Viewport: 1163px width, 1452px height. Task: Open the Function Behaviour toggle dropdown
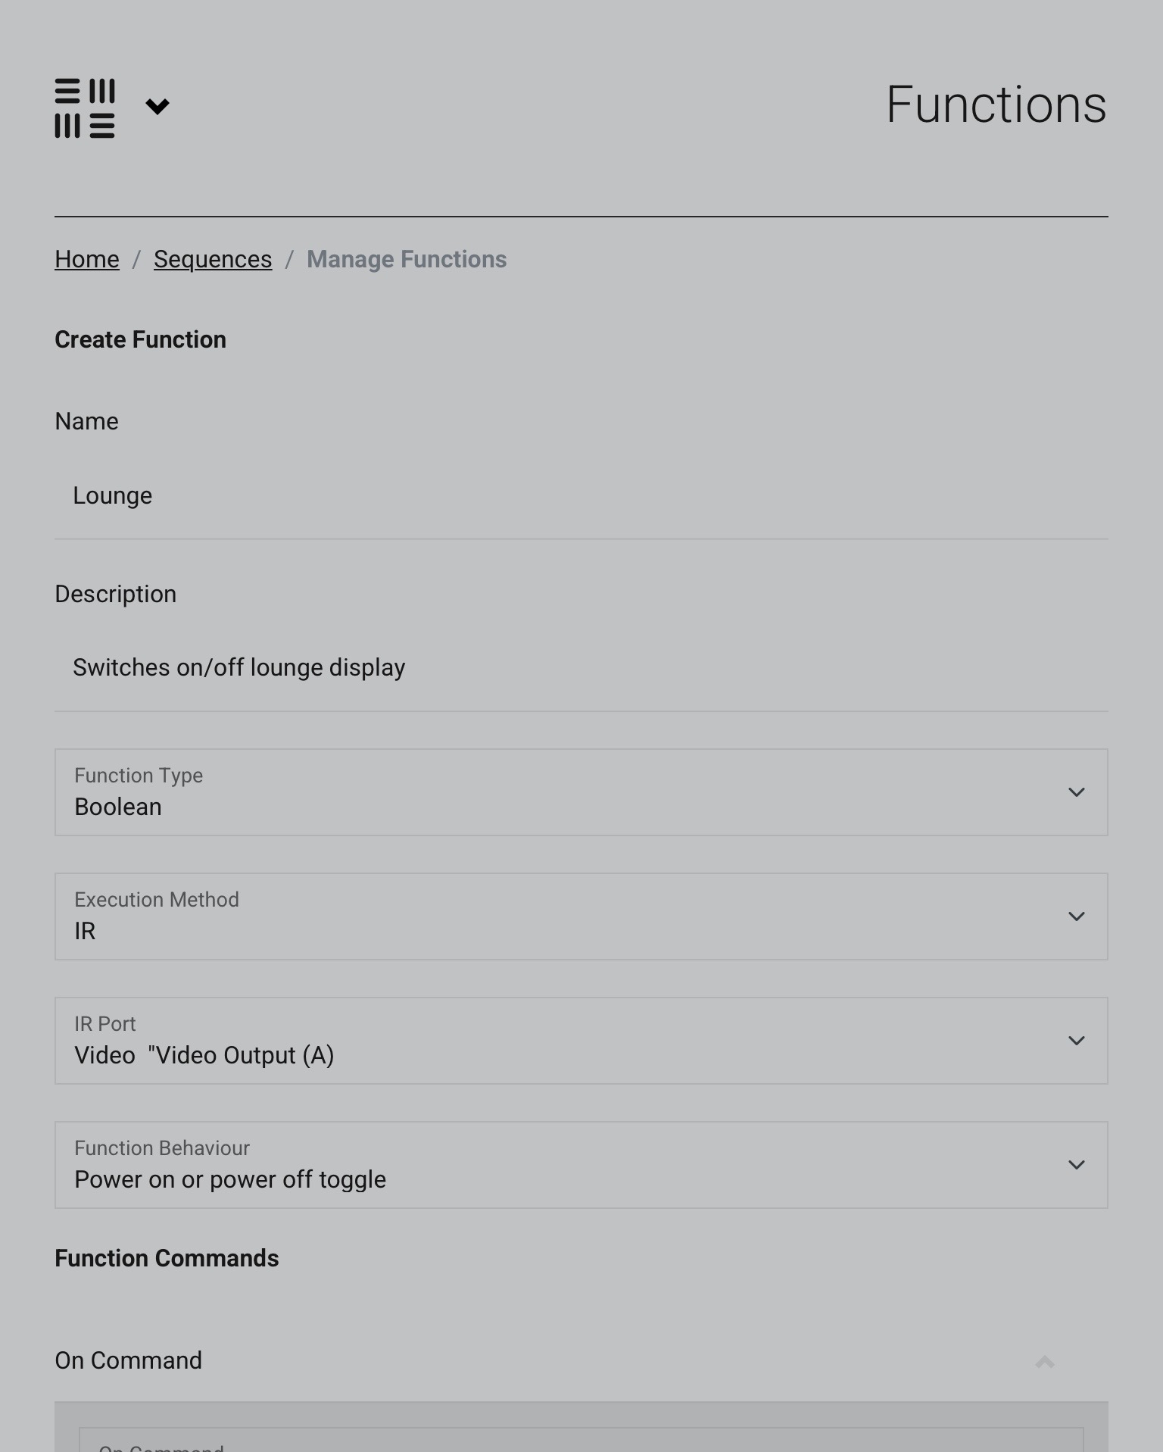tap(581, 1165)
